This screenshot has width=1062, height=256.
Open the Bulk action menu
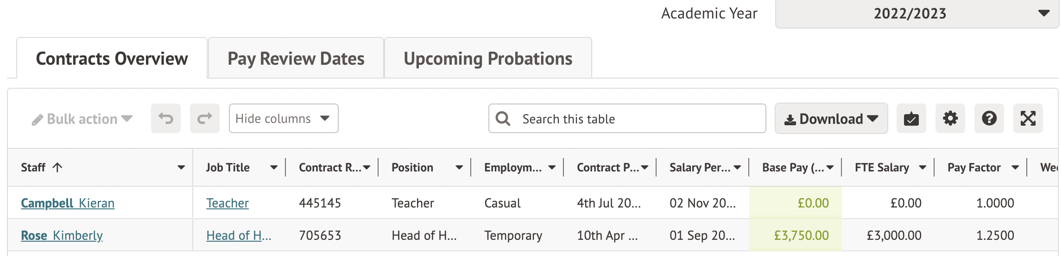tap(82, 119)
